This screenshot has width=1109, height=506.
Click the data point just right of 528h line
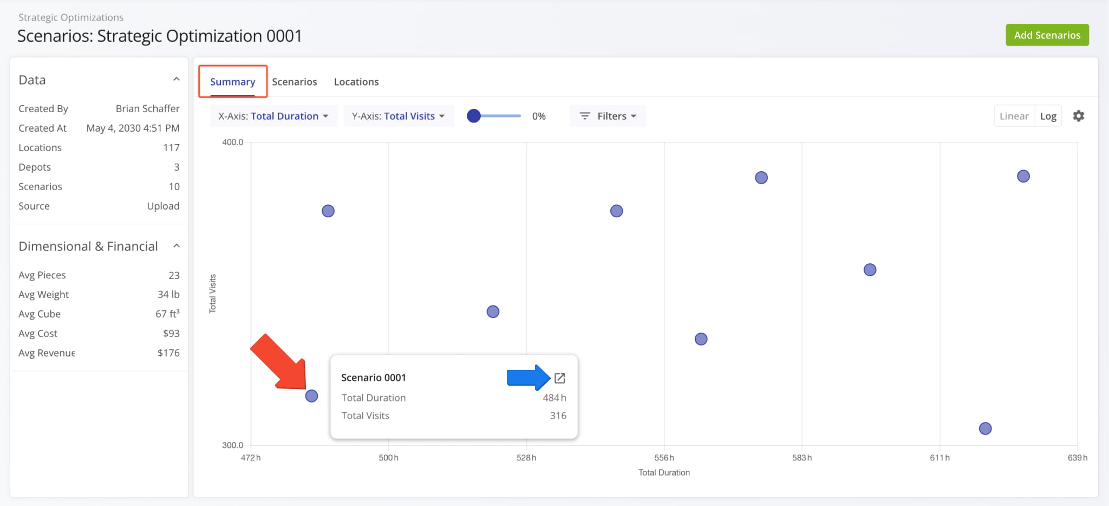tap(616, 211)
